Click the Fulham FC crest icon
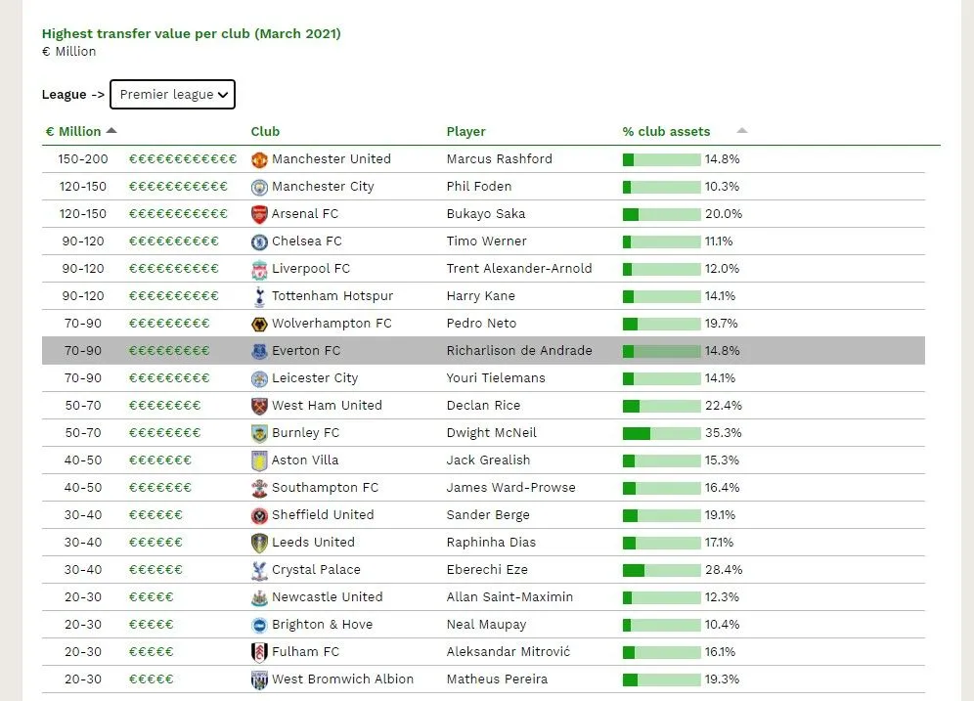 tap(259, 652)
